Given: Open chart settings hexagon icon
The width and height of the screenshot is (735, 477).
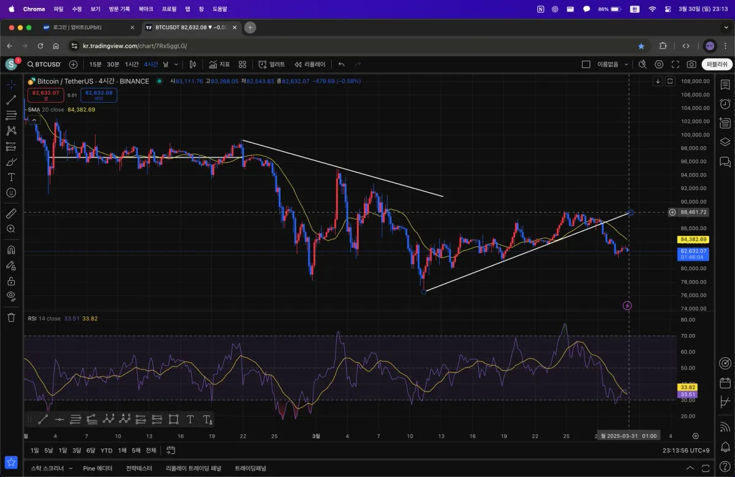Looking at the screenshot, I should (x=659, y=64).
